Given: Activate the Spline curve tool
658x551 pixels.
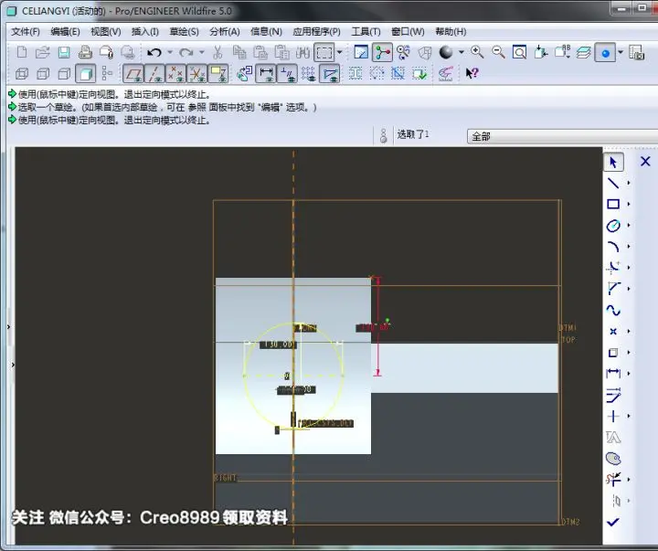Looking at the screenshot, I should pyautogui.click(x=613, y=310).
